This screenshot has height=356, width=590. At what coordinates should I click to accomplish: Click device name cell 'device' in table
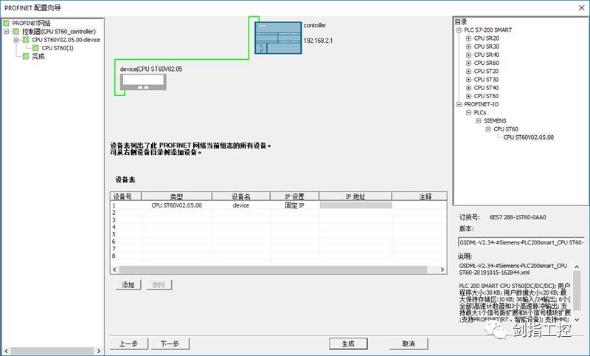[x=241, y=205]
